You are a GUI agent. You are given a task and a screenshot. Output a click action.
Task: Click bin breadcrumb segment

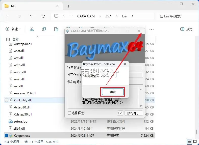[x=125, y=16]
